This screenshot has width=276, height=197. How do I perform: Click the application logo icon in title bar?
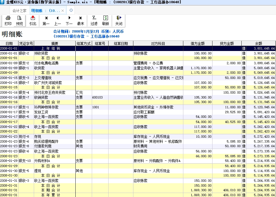(2, 2)
